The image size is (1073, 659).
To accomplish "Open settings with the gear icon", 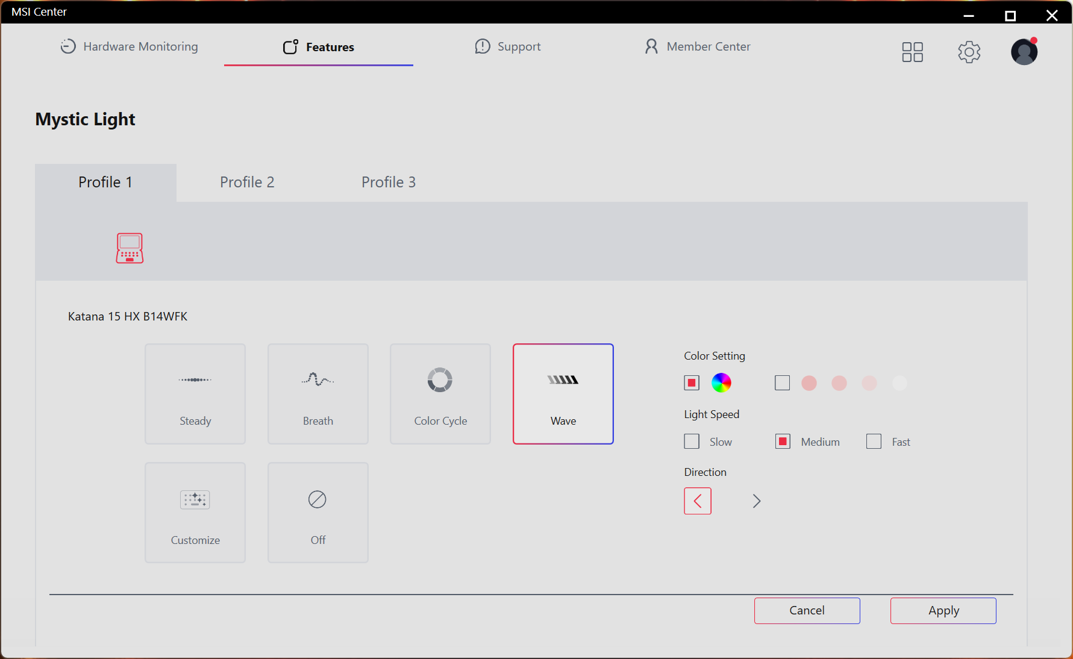I will [x=969, y=52].
